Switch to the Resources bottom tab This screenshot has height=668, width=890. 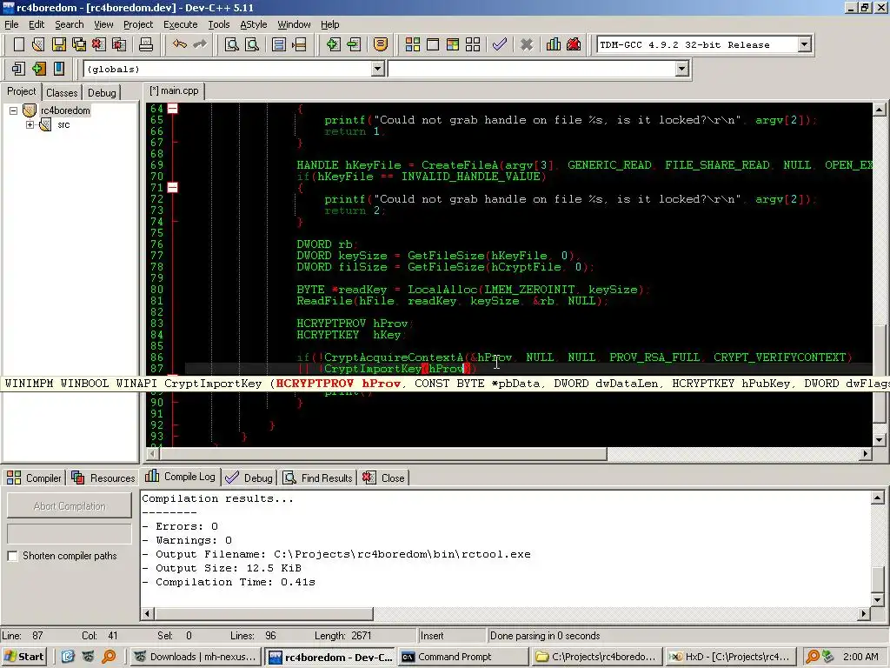[x=104, y=478]
